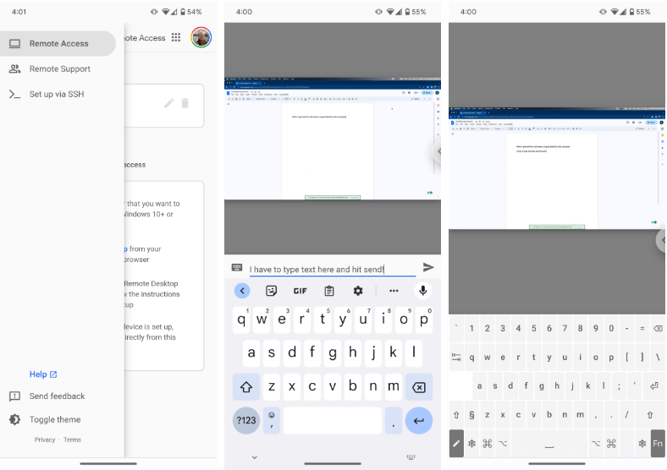This screenshot has height=470, width=667.
Task: Tap the forward slash key on the extended keyboard
Action: tap(626, 415)
